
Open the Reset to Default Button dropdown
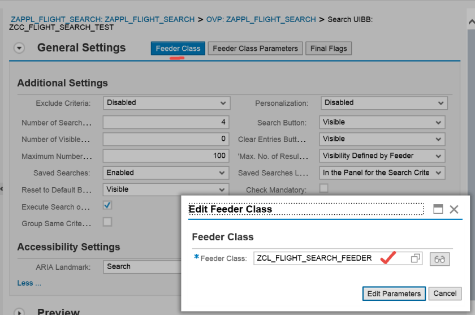click(x=166, y=189)
